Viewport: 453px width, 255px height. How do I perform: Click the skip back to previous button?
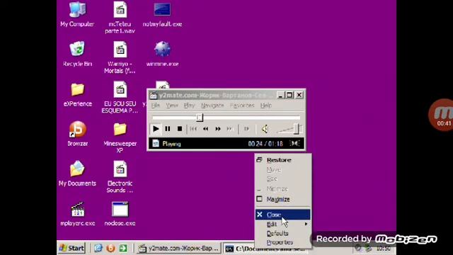point(193,129)
